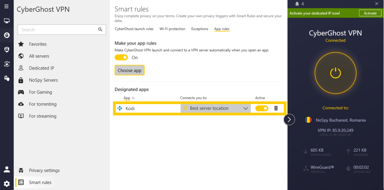This screenshot has width=384, height=190.
Task: Click the Romania flag icon
Action: 308,120
